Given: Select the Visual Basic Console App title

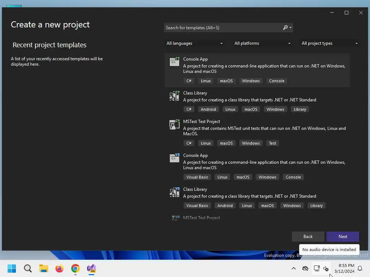Looking at the screenshot, I should (x=195, y=155).
